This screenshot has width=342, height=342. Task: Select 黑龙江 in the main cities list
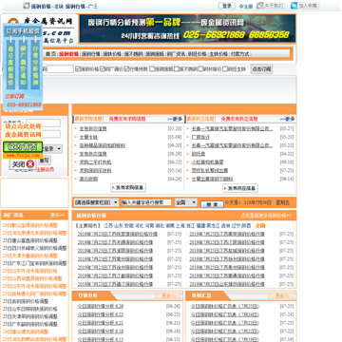(x=213, y=226)
